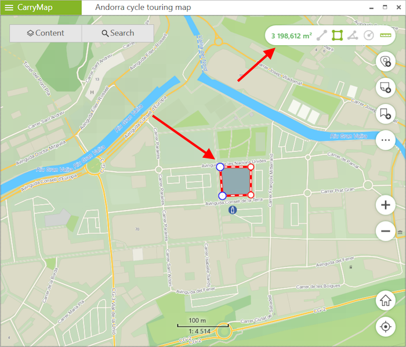Click the top-left blue polygon vertex
The height and width of the screenshot is (347, 406).
click(x=220, y=167)
